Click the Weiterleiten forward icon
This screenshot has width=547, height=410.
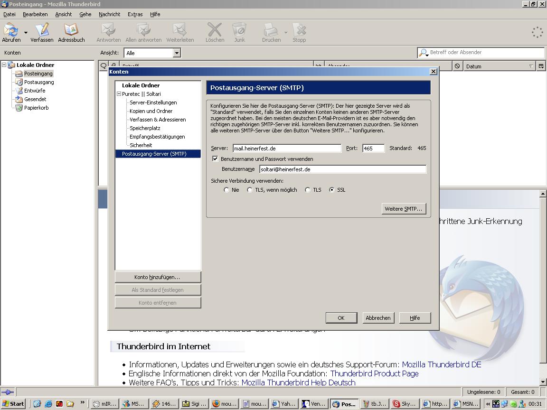(180, 32)
